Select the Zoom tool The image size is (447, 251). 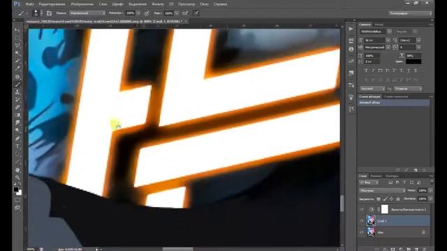17,178
